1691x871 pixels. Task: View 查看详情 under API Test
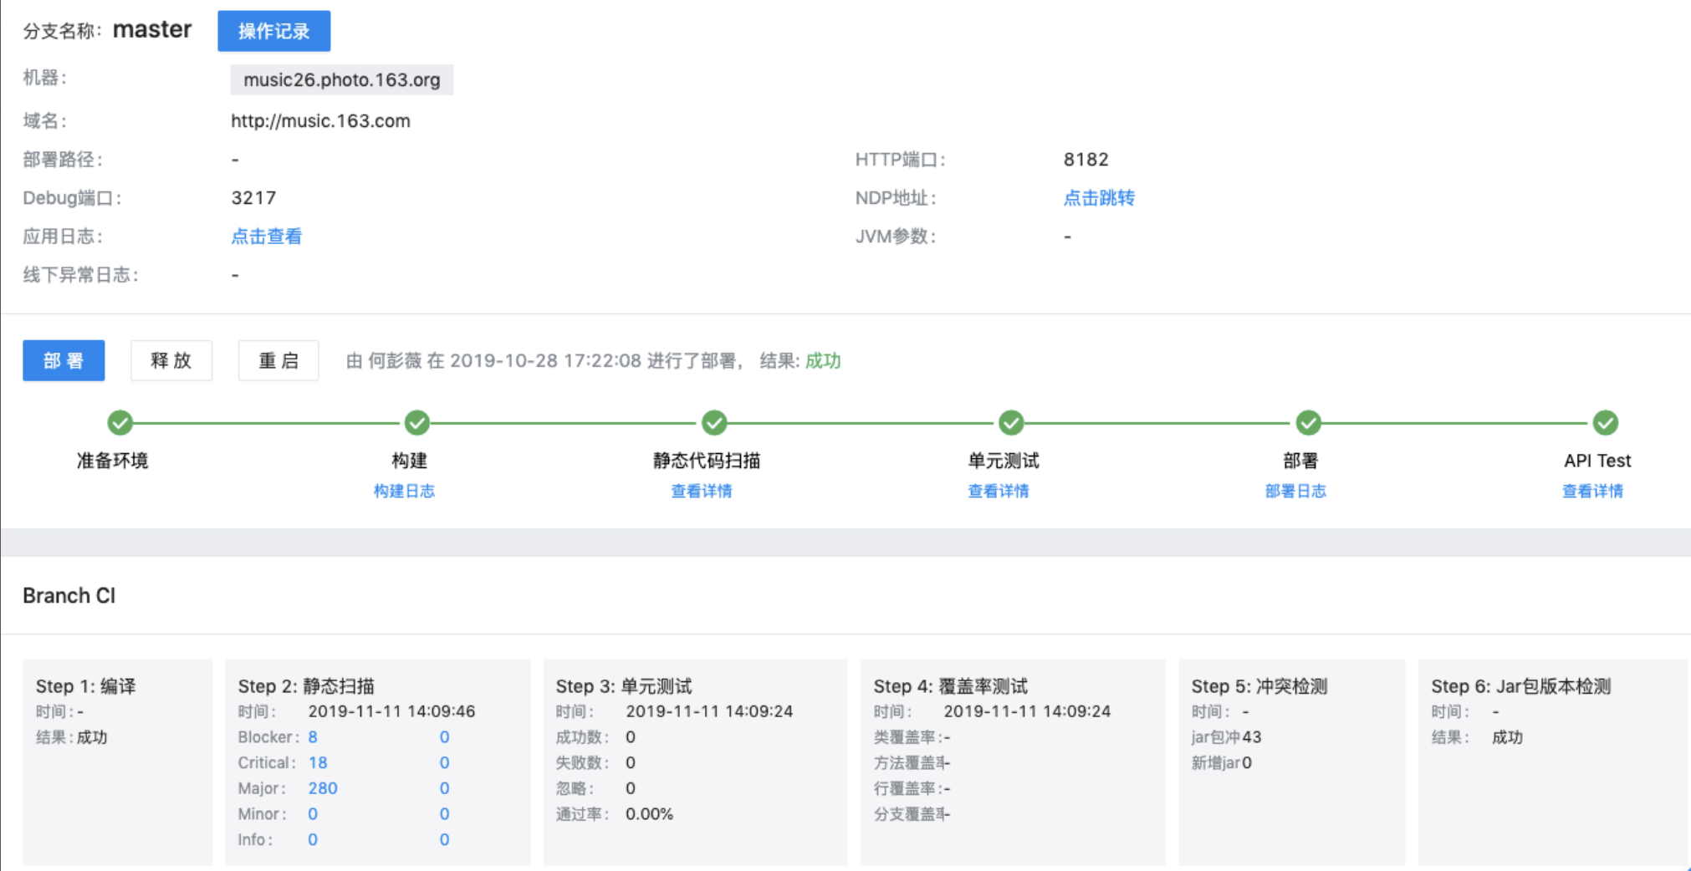(1592, 491)
